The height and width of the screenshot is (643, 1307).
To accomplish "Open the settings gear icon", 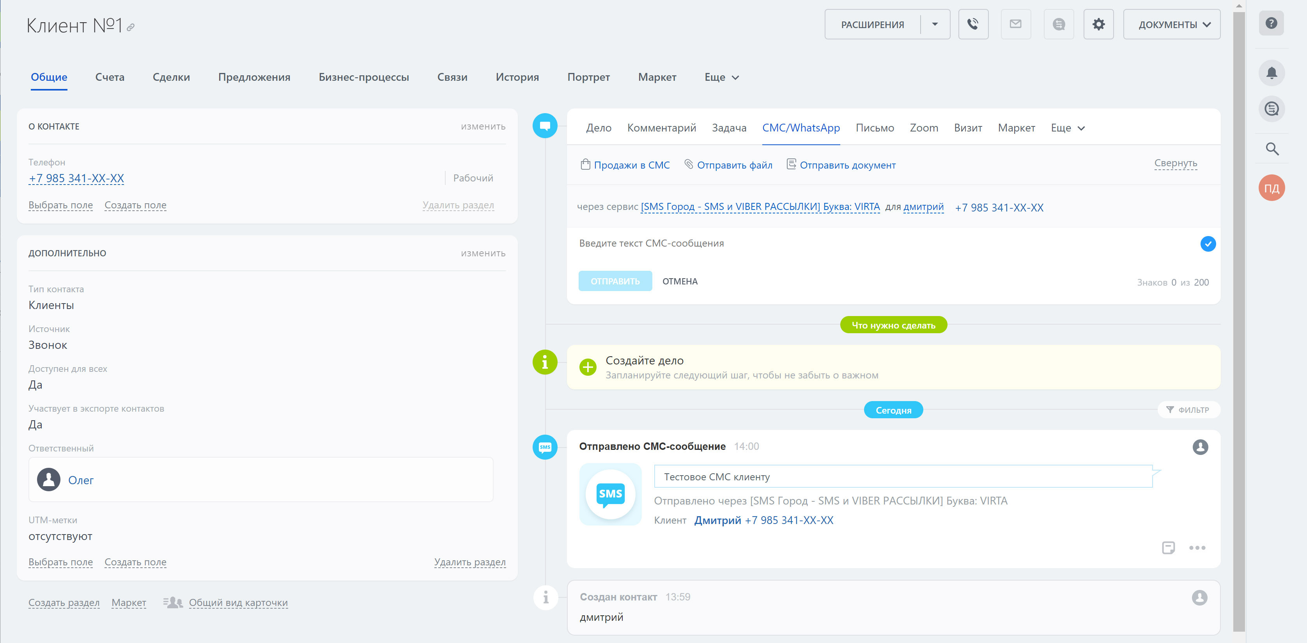I will tap(1098, 24).
